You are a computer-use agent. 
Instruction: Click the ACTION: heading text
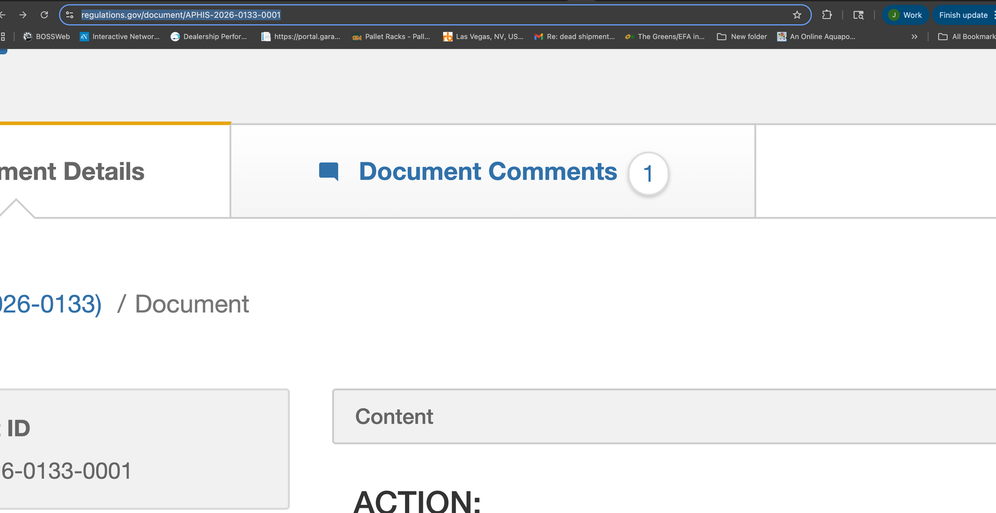(418, 502)
